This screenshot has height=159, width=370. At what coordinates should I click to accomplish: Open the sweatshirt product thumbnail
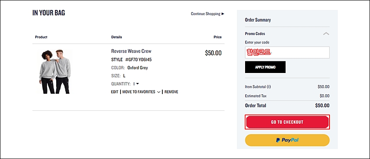click(x=55, y=72)
